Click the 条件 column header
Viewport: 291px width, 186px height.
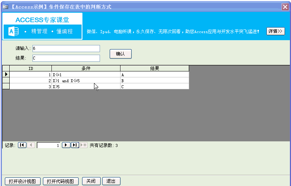click(86, 68)
